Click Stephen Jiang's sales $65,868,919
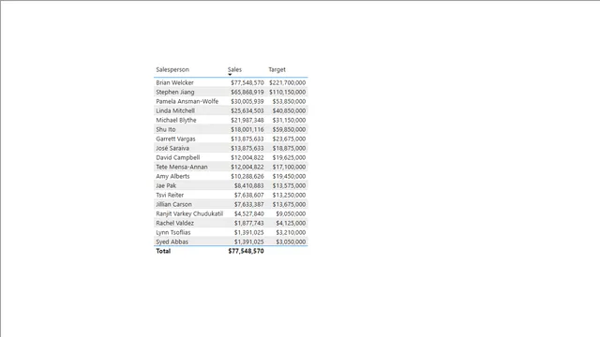 (x=247, y=92)
